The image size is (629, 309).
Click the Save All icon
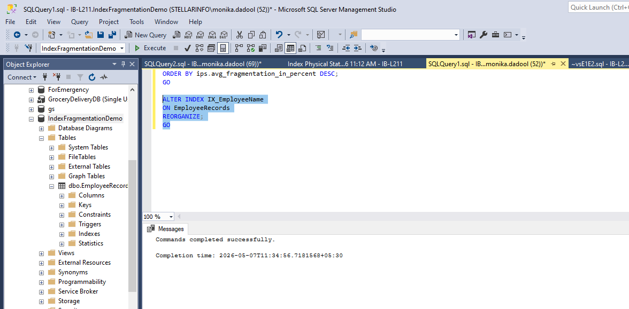pos(112,35)
